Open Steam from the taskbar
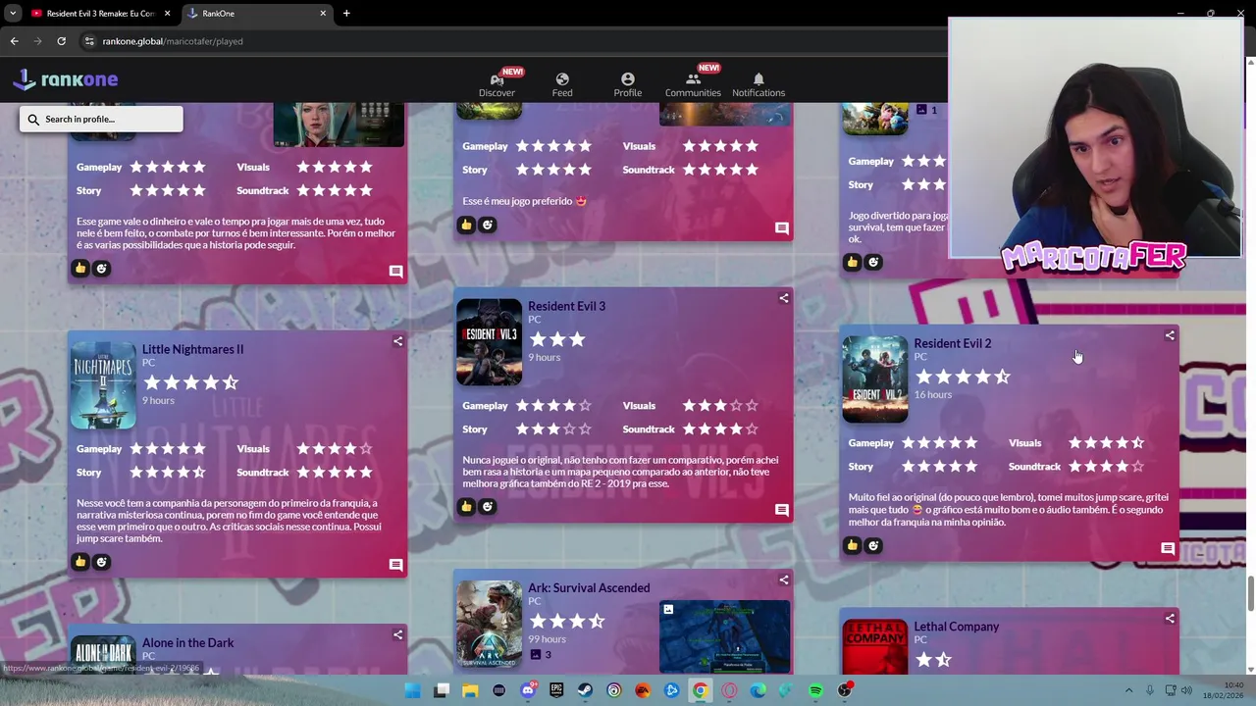Viewport: 1256px width, 706px height. coord(585,690)
